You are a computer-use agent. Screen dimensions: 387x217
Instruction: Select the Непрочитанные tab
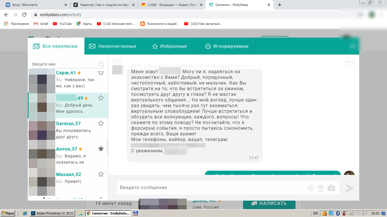point(113,46)
